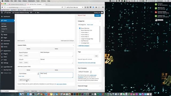
Task: Click the categories list scrollbar
Action: pos(100,34)
